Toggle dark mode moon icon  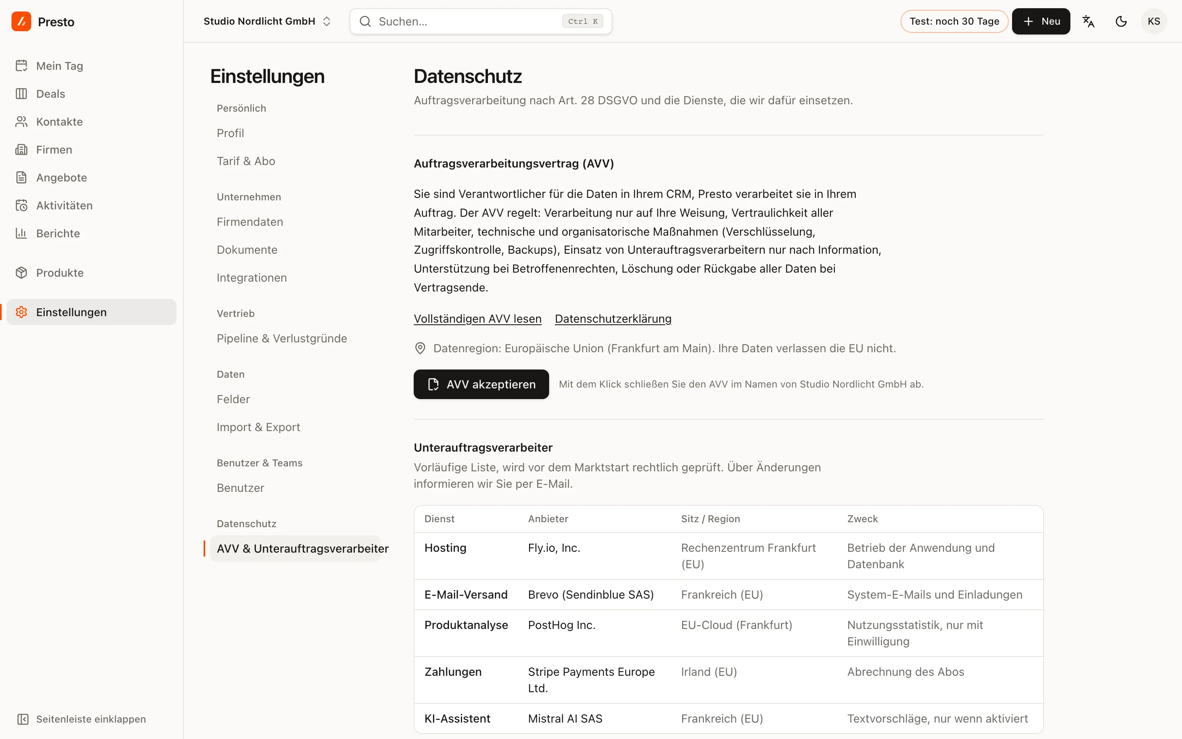[1121, 21]
